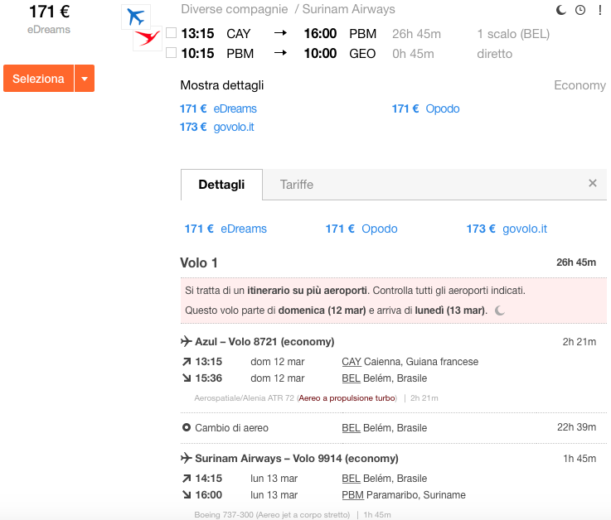Click the CAY airport code in details
This screenshot has height=520, width=611.
pyautogui.click(x=352, y=362)
